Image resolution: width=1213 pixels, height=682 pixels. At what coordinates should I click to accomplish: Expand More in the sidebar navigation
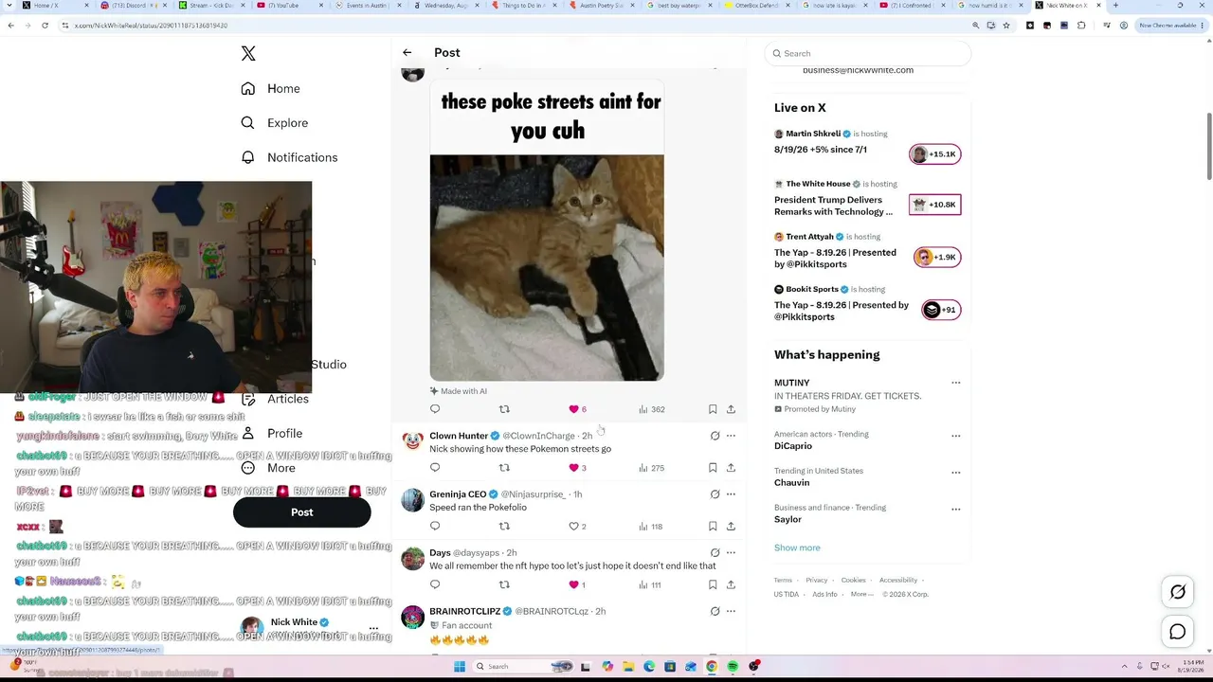(x=268, y=469)
